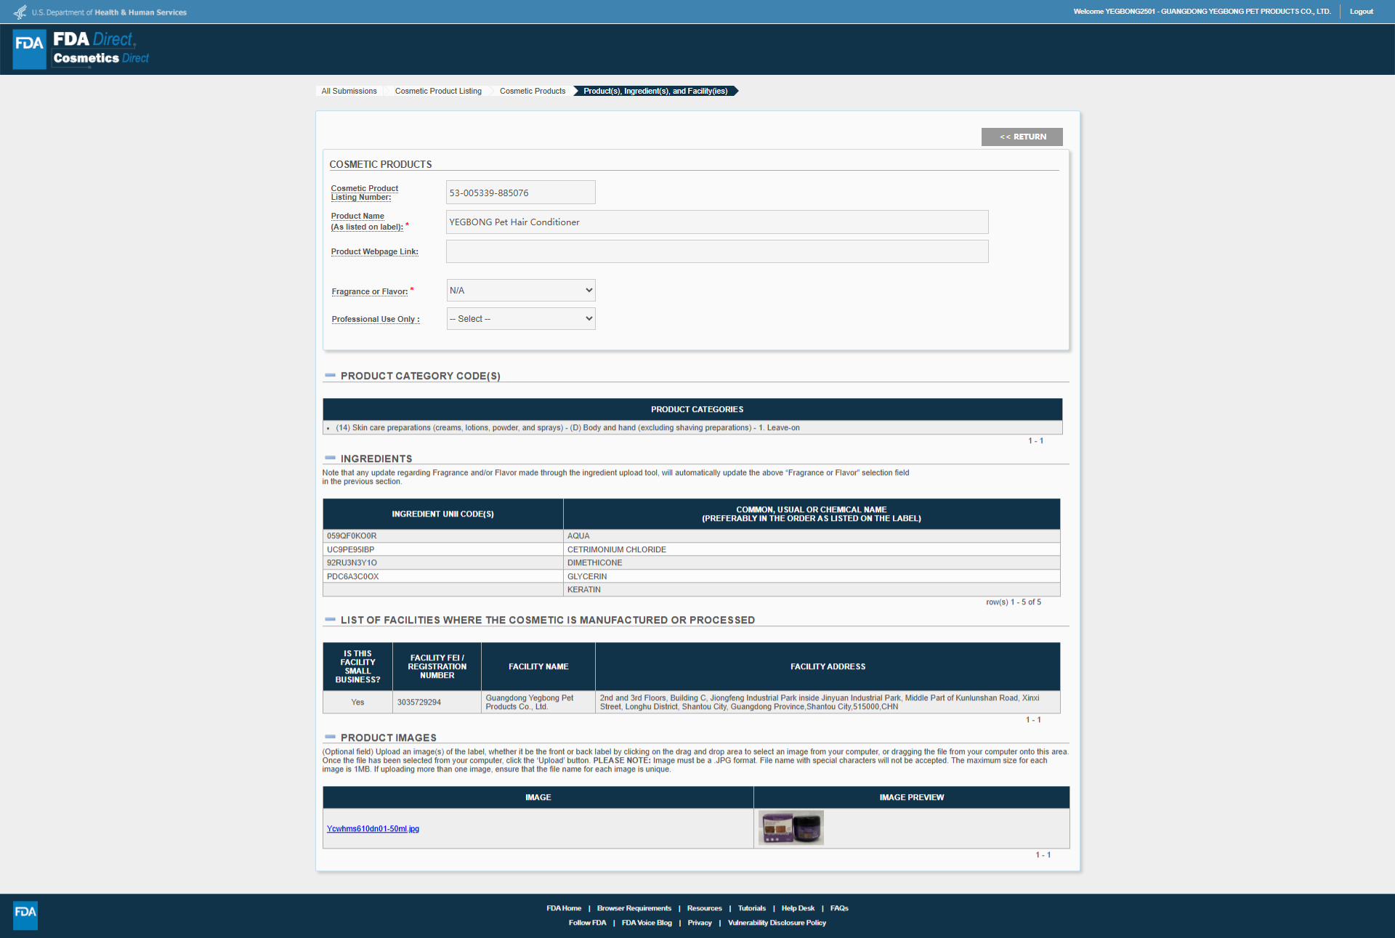Click the Facility FEI / Registration Number header

(437, 667)
